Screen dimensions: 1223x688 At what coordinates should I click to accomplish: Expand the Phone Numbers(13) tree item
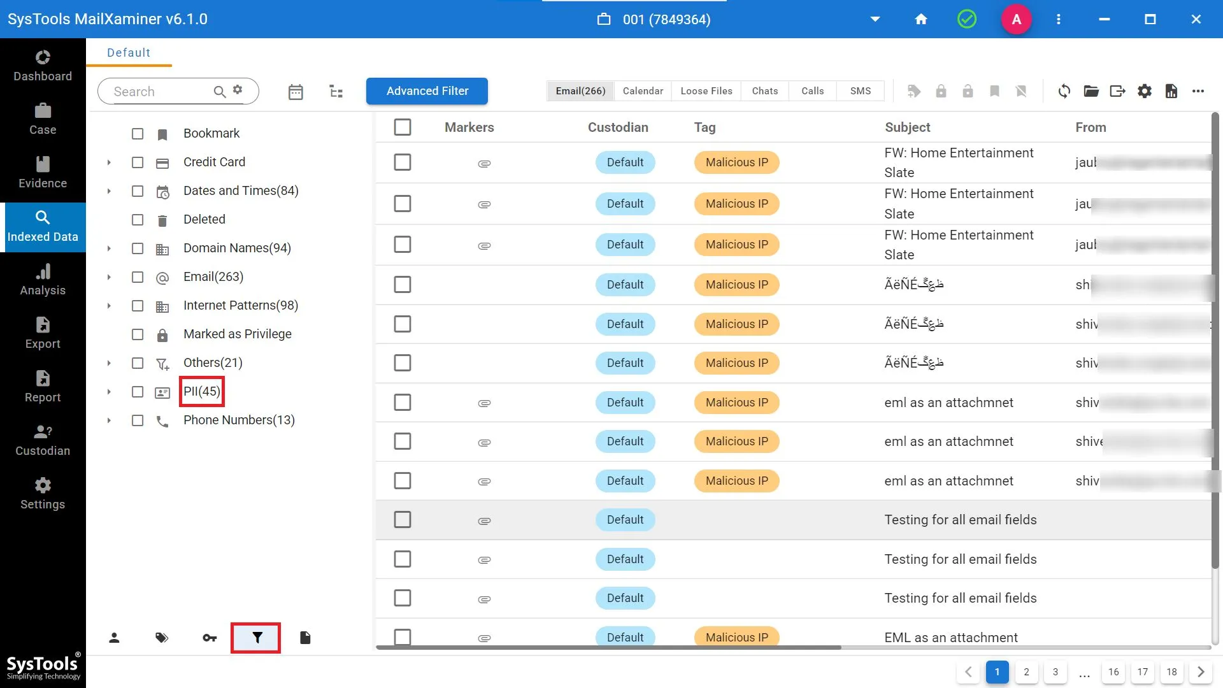click(109, 420)
